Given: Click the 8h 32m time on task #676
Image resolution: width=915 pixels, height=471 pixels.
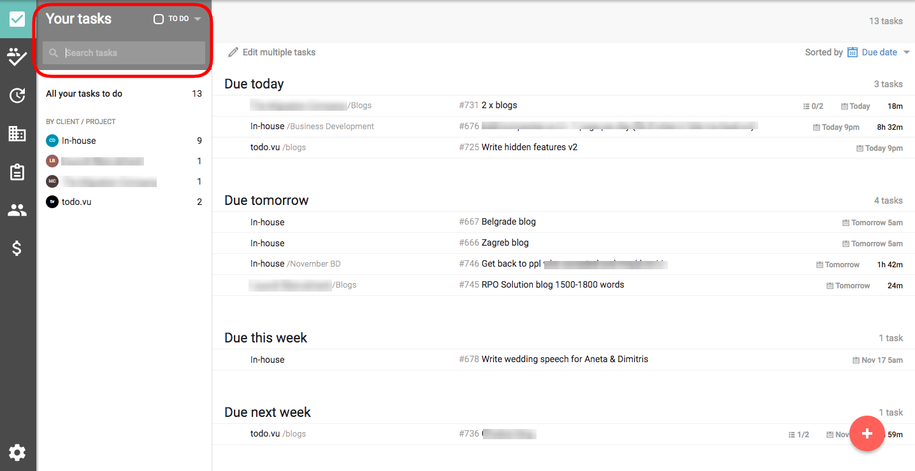Looking at the screenshot, I should (x=890, y=127).
